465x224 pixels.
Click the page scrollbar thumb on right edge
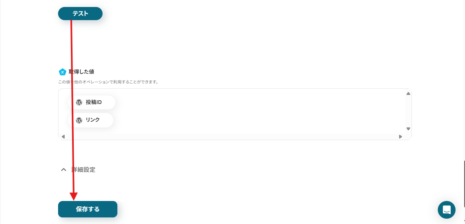464,183
